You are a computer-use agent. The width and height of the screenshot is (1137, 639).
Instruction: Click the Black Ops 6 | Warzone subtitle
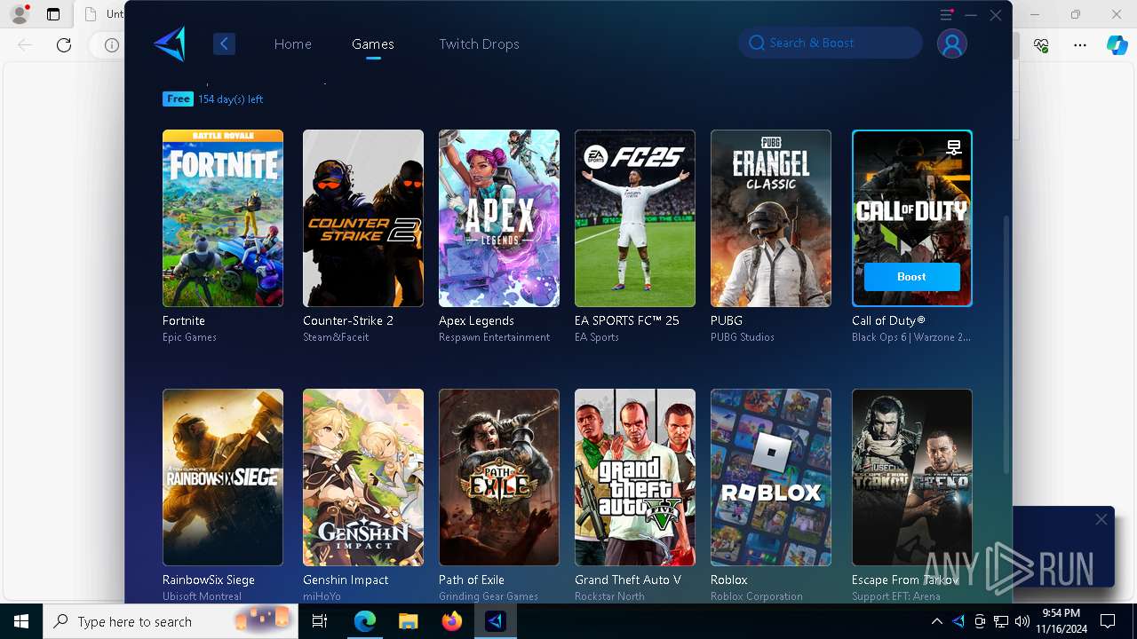911,337
